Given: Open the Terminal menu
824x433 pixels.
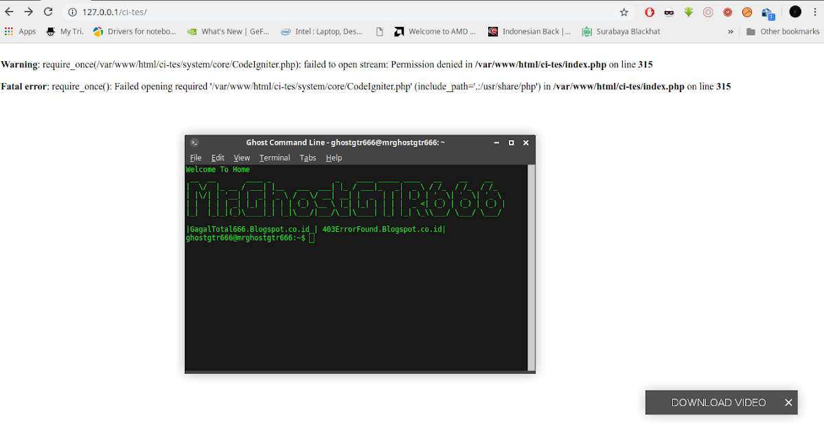Looking at the screenshot, I should pyautogui.click(x=274, y=157).
